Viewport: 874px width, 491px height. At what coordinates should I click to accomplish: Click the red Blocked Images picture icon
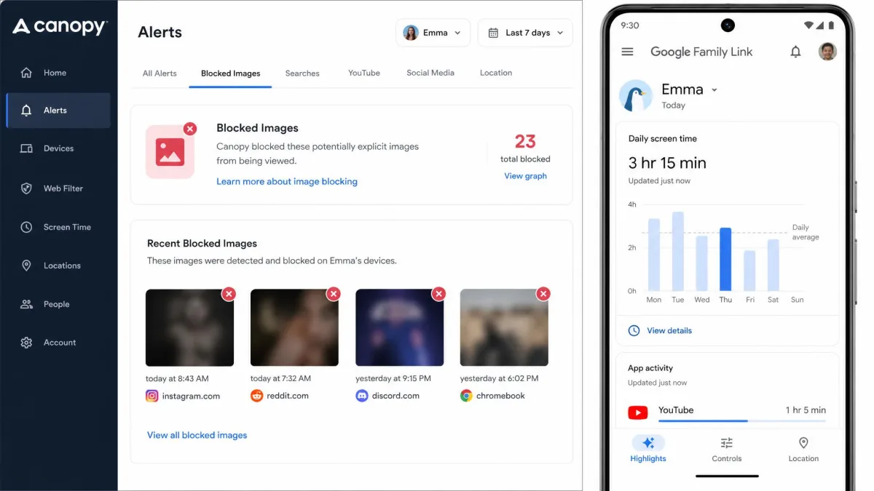pos(170,152)
